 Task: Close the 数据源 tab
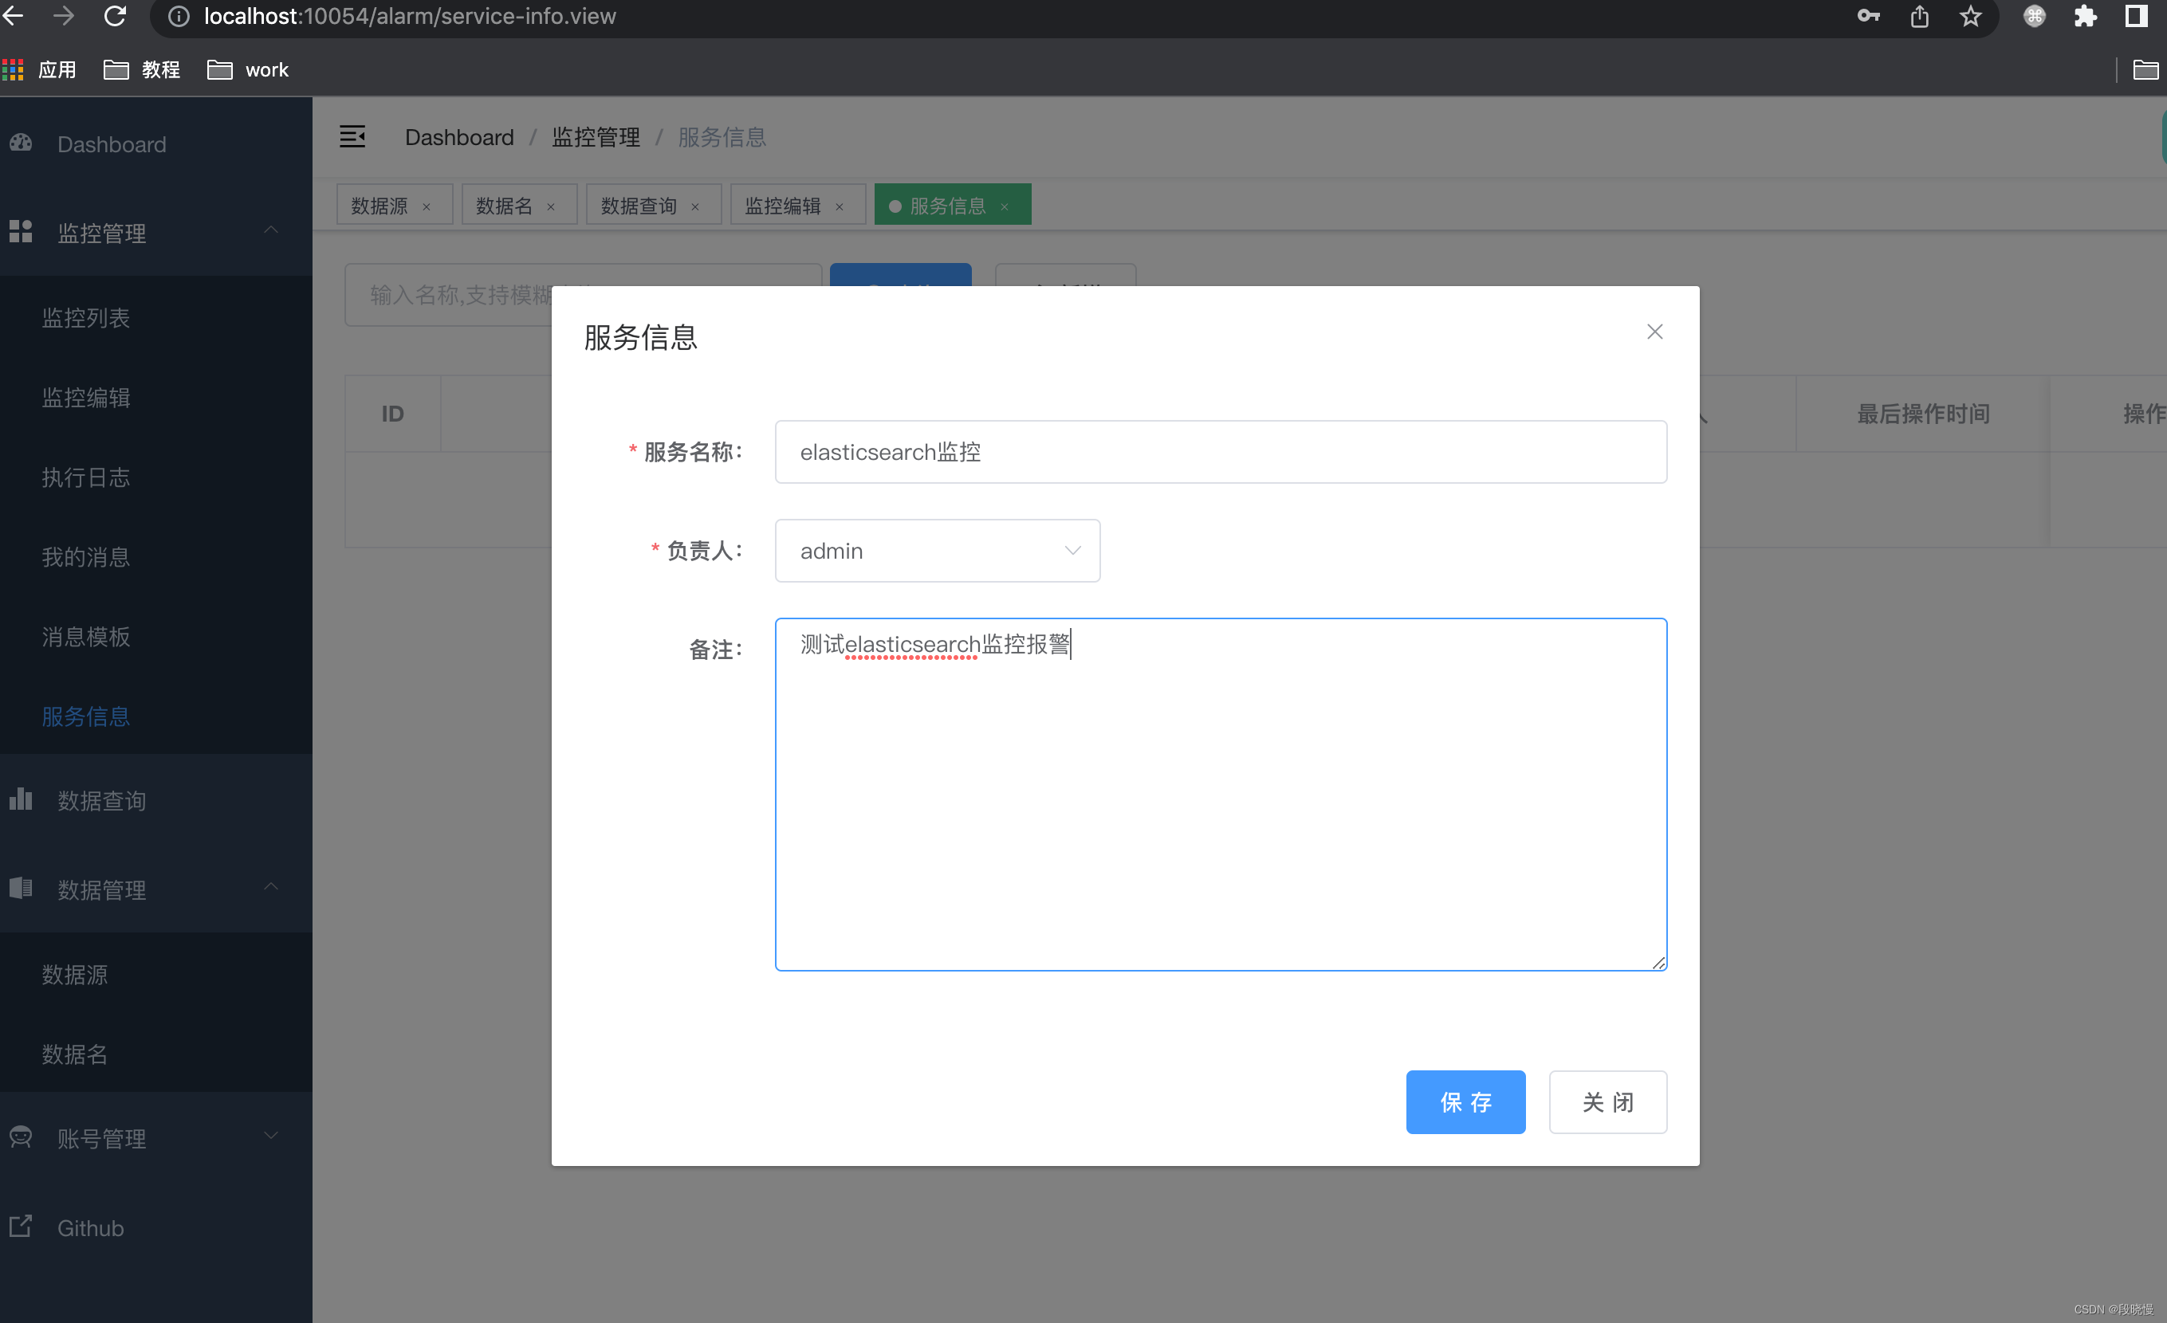tap(427, 206)
